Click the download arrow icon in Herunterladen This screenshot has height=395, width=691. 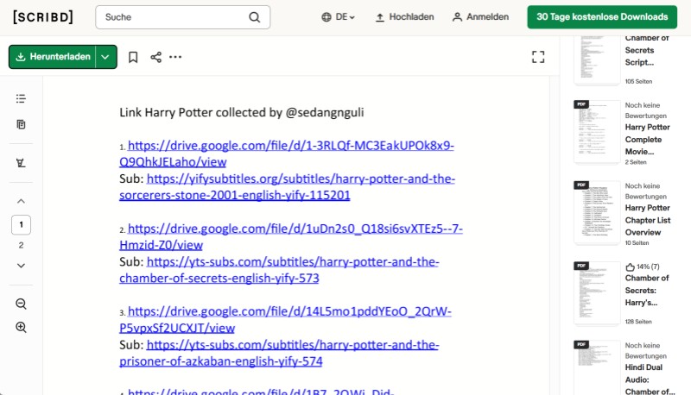click(20, 57)
